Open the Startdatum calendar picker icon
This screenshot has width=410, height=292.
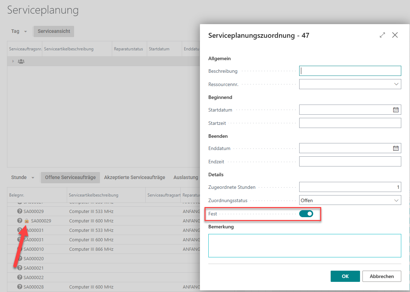point(396,110)
